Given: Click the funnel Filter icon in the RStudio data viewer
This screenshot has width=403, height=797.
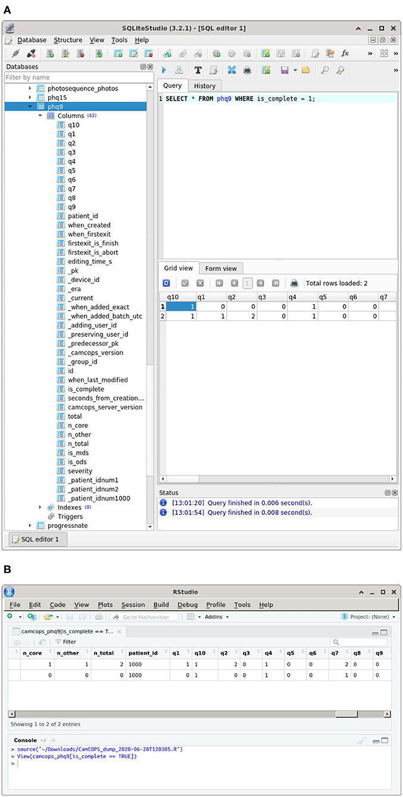Looking at the screenshot, I should (x=58, y=642).
